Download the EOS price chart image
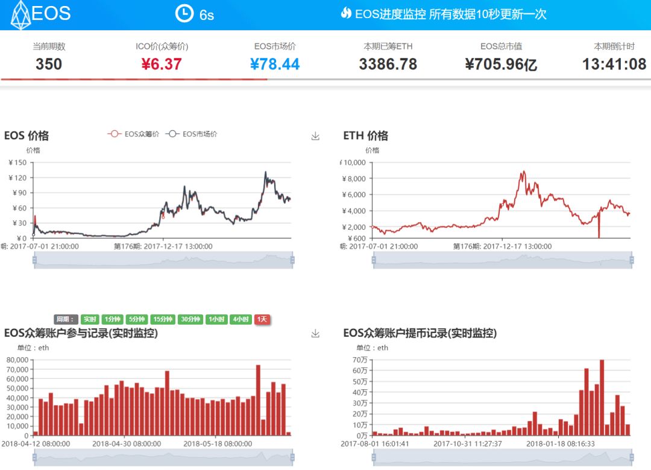This screenshot has width=651, height=470. point(315,136)
